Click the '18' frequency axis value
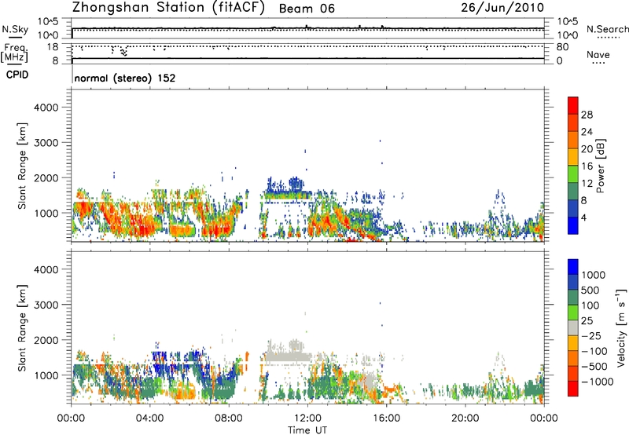Image resolution: width=629 pixels, height=435 pixels. pyautogui.click(x=52, y=47)
